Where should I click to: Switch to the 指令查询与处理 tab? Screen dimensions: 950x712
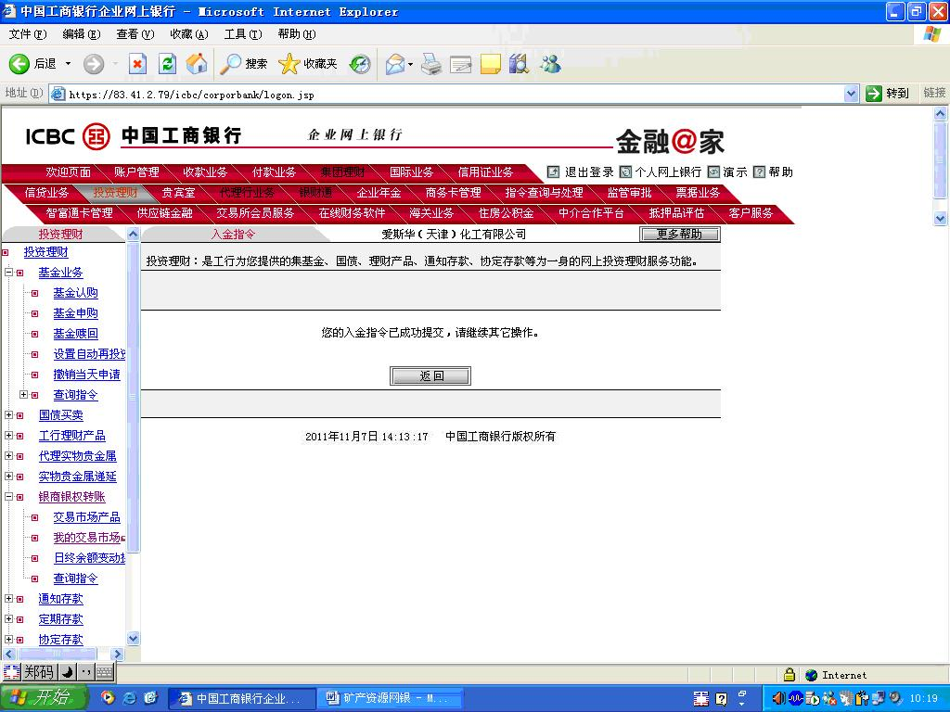tap(544, 193)
